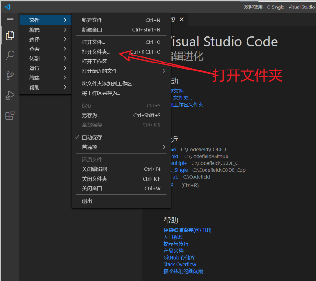Choose 打开文件夹... menu item
The width and height of the screenshot is (316, 281).
pyautogui.click(x=121, y=52)
